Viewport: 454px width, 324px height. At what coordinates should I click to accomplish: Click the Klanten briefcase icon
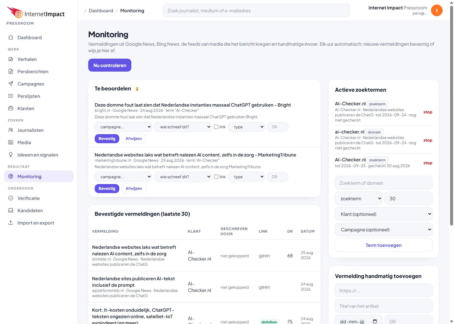[11, 108]
